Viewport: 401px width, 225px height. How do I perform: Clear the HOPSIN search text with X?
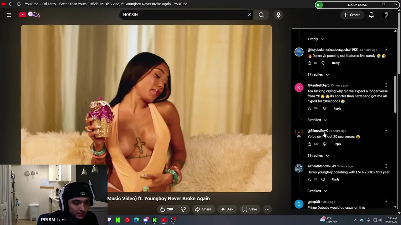point(249,15)
